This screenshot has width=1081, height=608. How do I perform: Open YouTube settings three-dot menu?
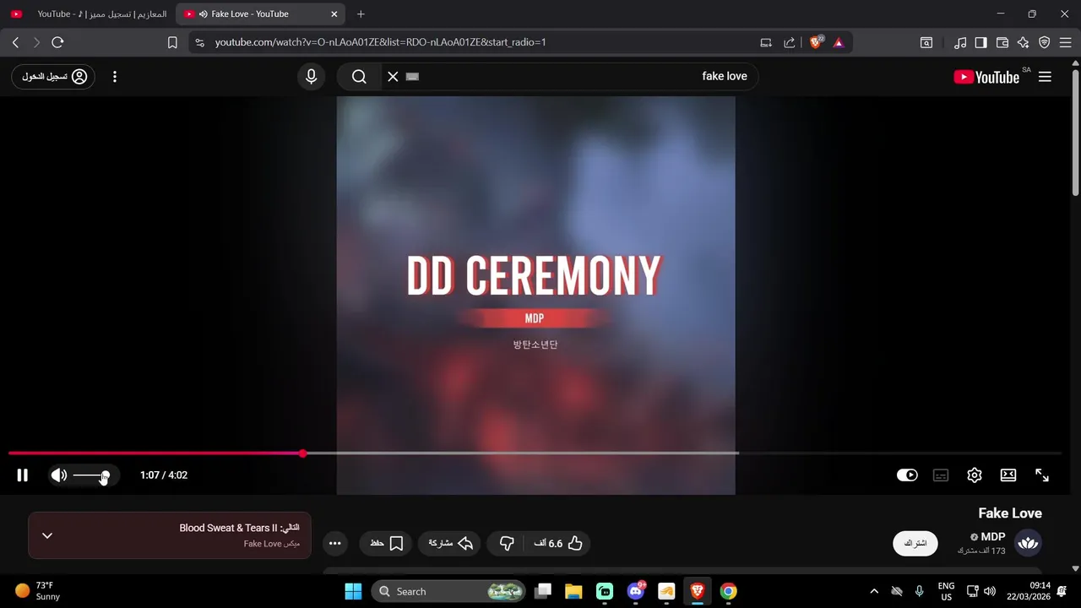point(115,77)
